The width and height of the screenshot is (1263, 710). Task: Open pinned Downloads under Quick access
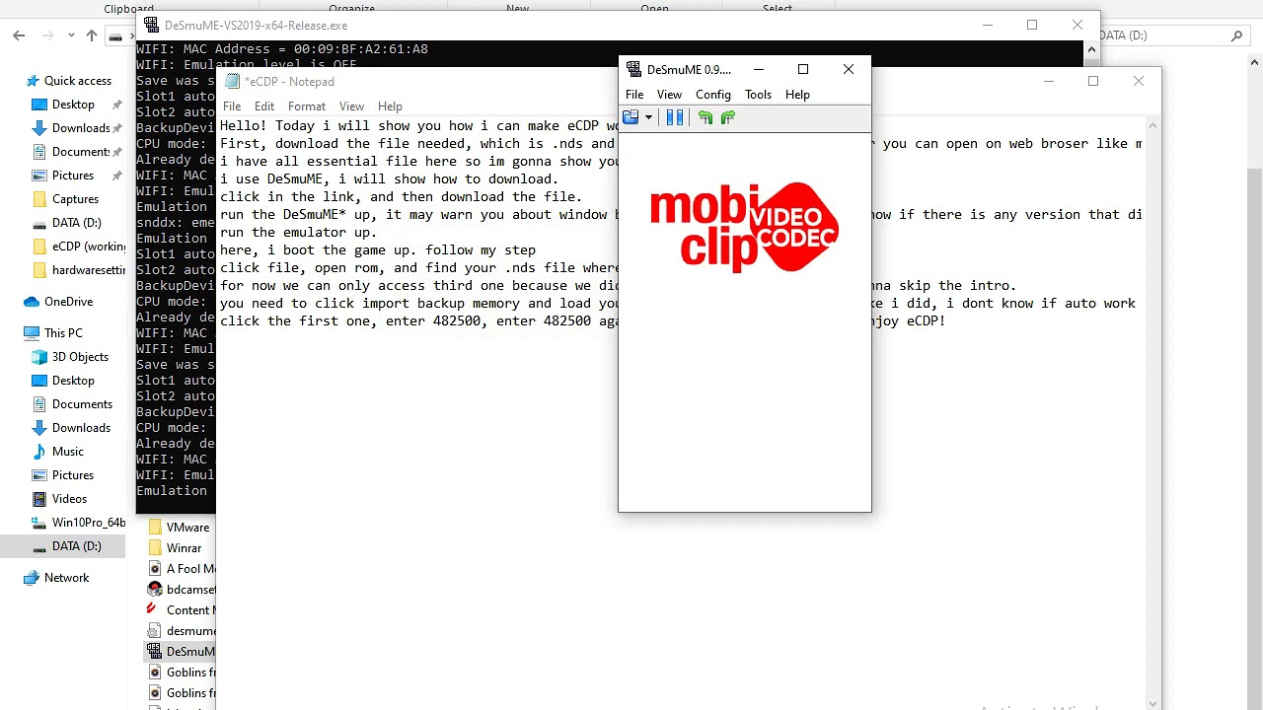pos(80,128)
